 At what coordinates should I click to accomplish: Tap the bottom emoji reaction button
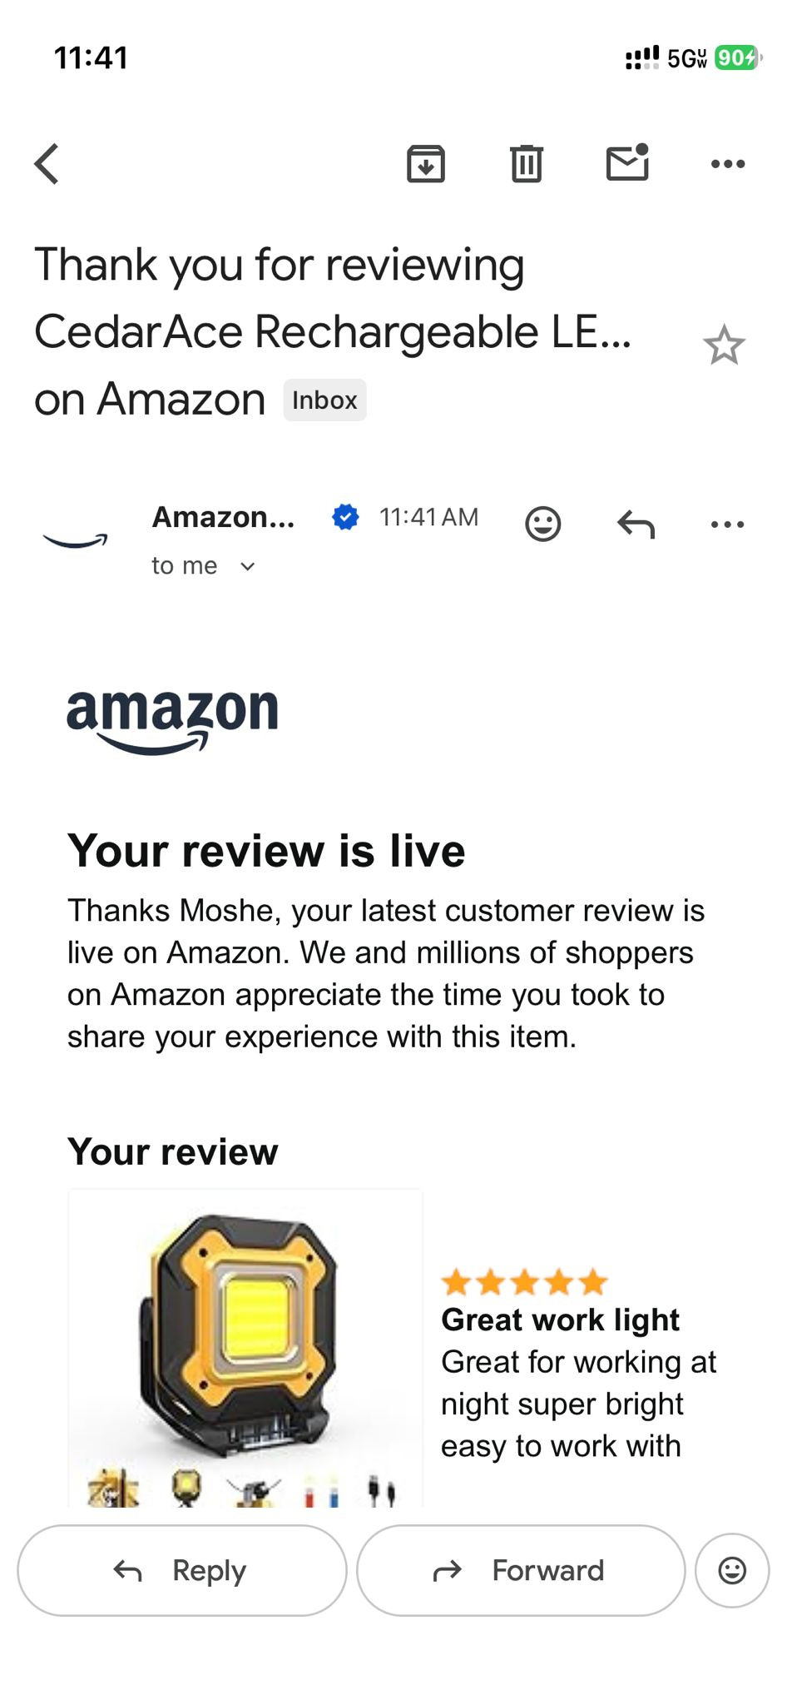[x=732, y=1571]
